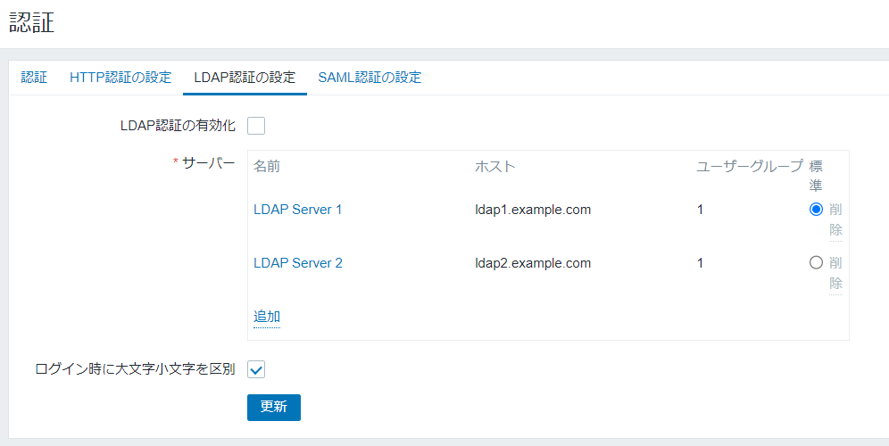Click the 追加 link to add server
The image size is (889, 446).
(x=267, y=317)
